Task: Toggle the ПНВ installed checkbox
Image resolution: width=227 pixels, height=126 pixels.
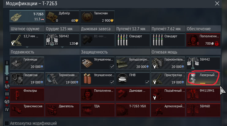Action: [x=147, y=82]
